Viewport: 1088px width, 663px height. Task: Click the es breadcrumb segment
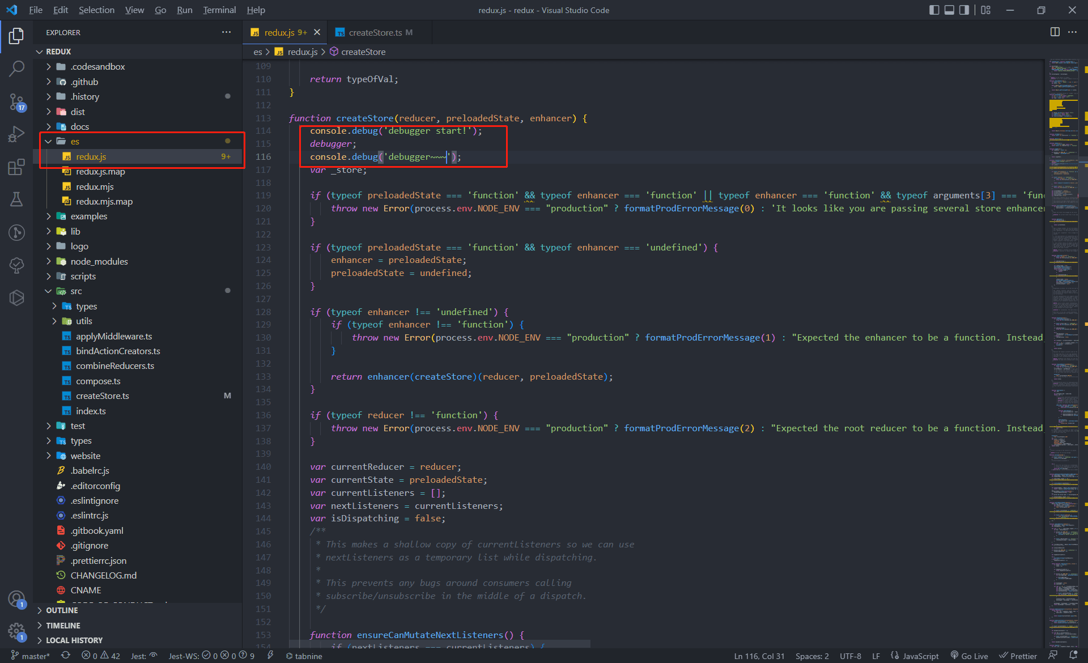(258, 52)
